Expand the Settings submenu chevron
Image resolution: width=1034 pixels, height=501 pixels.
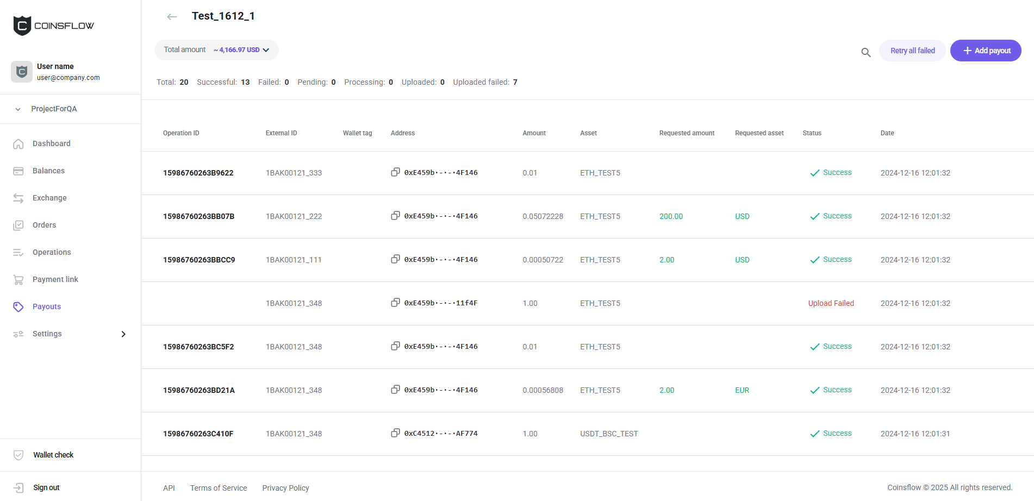click(x=123, y=334)
